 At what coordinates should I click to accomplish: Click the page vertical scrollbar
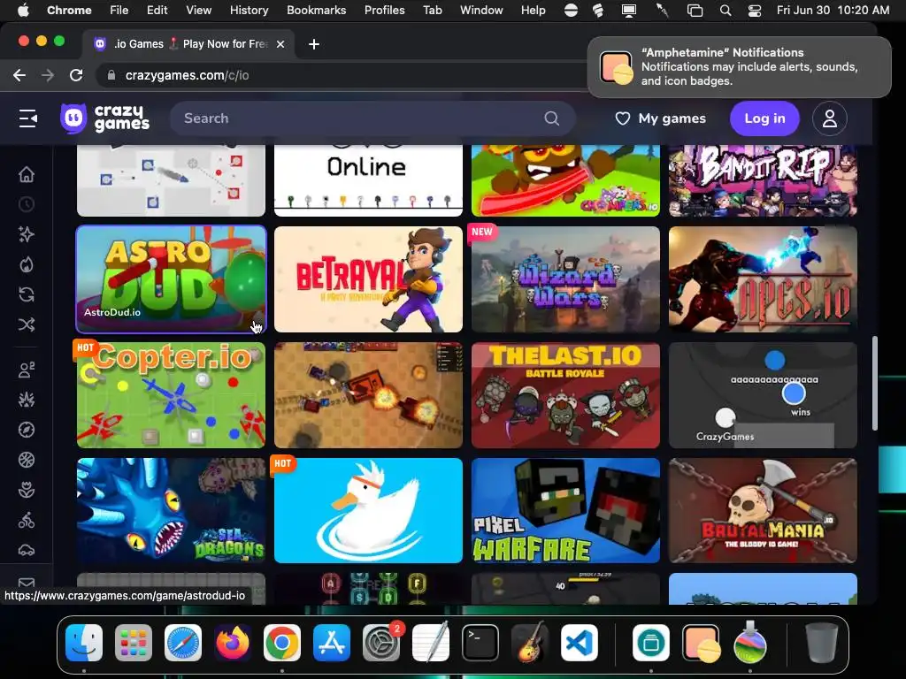click(875, 384)
